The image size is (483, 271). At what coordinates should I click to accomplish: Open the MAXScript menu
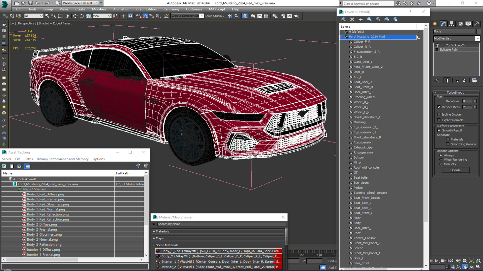click(217, 9)
